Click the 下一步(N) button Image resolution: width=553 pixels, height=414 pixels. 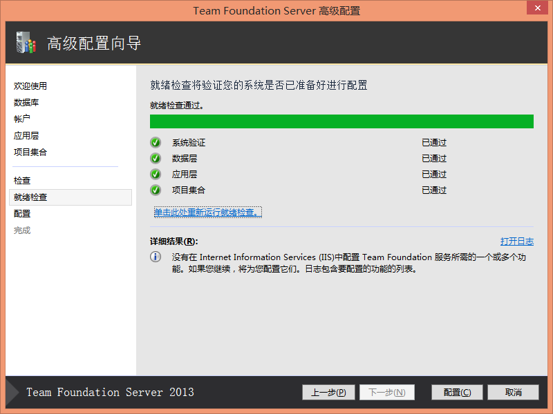click(x=387, y=392)
